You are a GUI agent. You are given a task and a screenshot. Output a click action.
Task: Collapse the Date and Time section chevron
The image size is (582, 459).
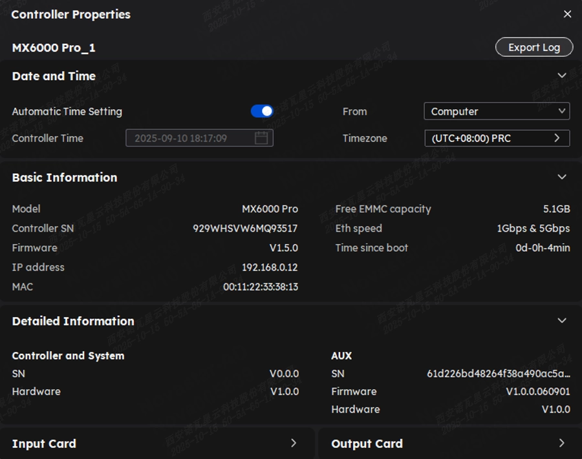click(x=561, y=76)
